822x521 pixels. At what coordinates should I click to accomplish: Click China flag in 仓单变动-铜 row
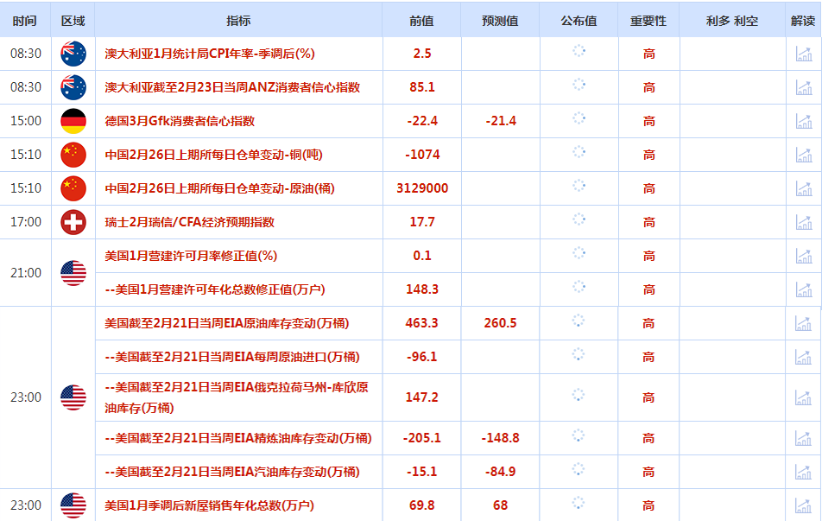73,155
